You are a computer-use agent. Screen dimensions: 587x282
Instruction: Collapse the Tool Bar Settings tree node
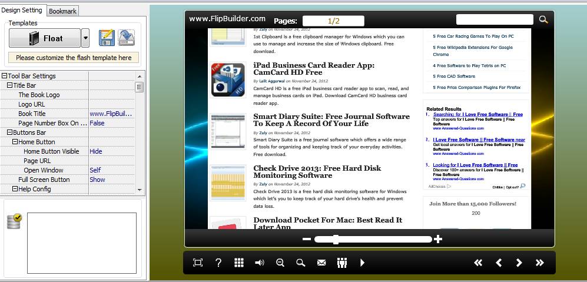[4, 76]
